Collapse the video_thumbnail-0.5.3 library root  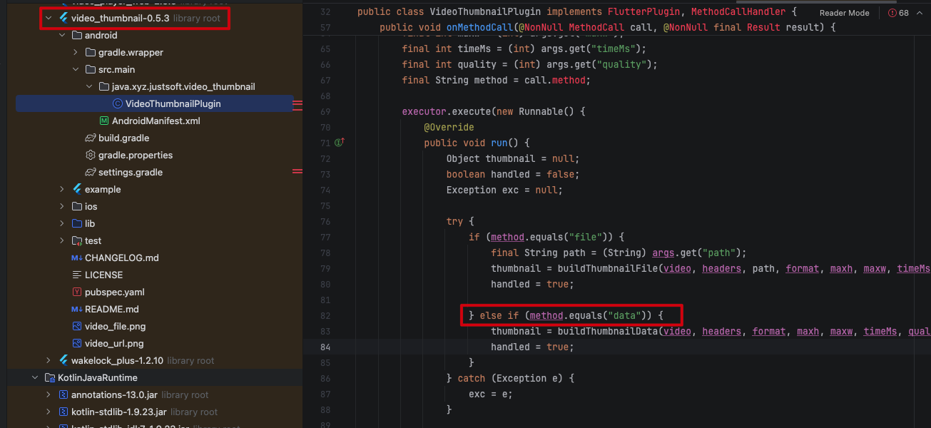[x=49, y=18]
